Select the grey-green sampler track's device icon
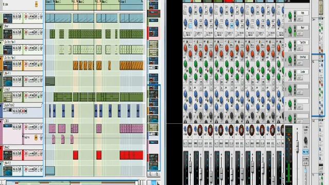Image resolution: width=329 pixels, height=185 pixels. (8, 81)
